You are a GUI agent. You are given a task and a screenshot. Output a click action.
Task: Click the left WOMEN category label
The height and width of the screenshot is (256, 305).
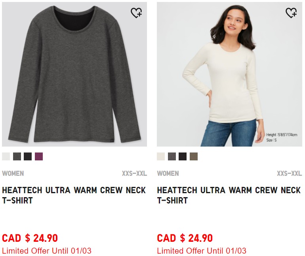13,173
